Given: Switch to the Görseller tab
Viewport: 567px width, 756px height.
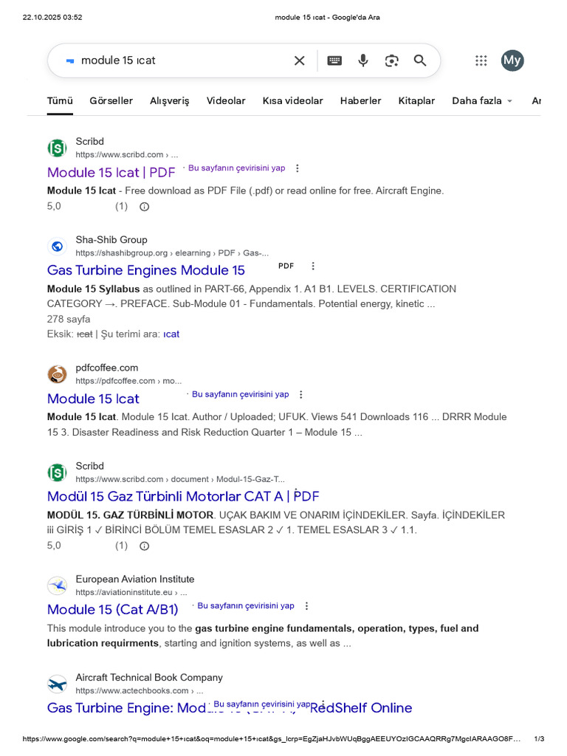Looking at the screenshot, I should (111, 100).
